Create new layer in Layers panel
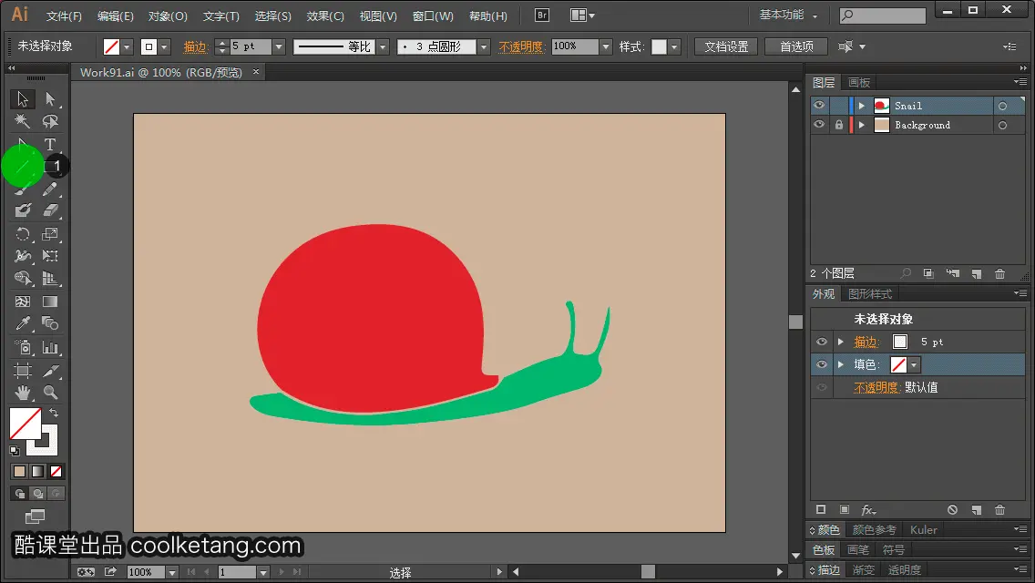1035x583 pixels. [977, 273]
